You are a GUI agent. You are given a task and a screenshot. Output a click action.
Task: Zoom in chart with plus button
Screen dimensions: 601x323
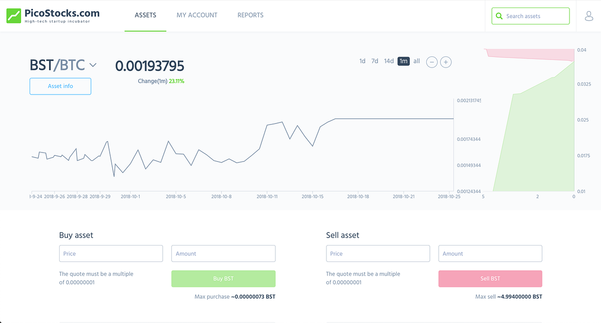[446, 62]
